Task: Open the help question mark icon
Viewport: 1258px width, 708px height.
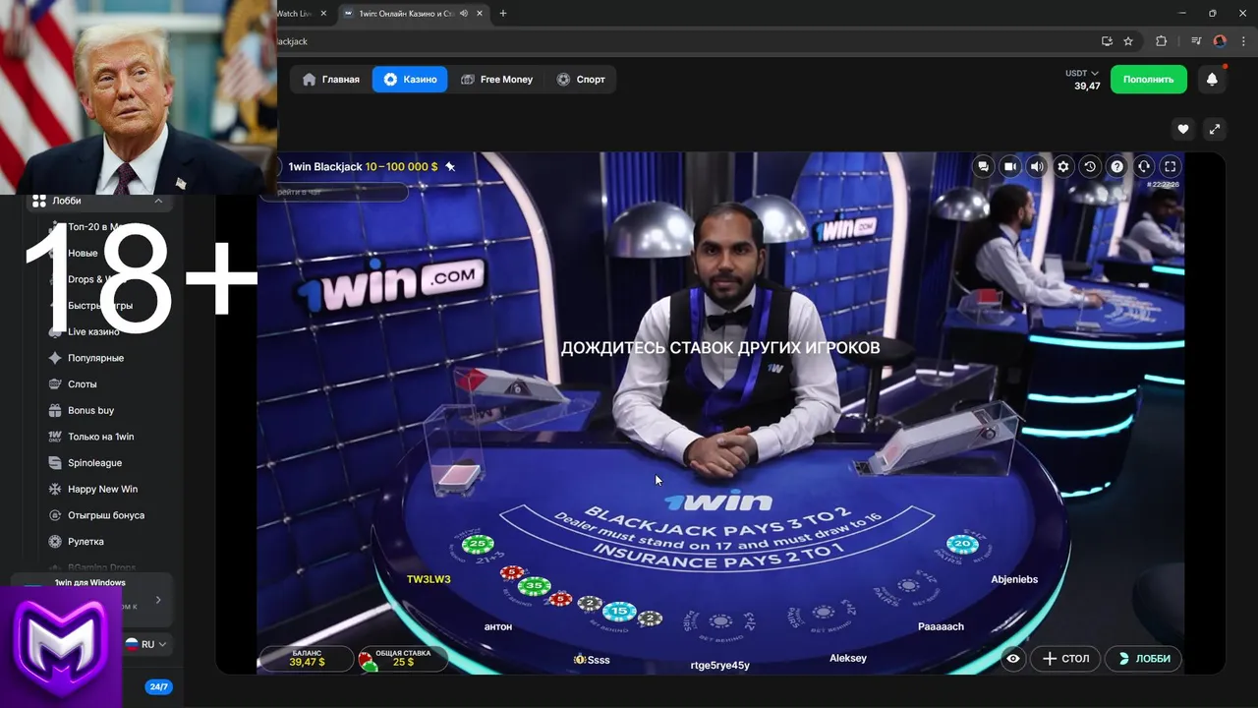Action: pyautogui.click(x=1116, y=167)
